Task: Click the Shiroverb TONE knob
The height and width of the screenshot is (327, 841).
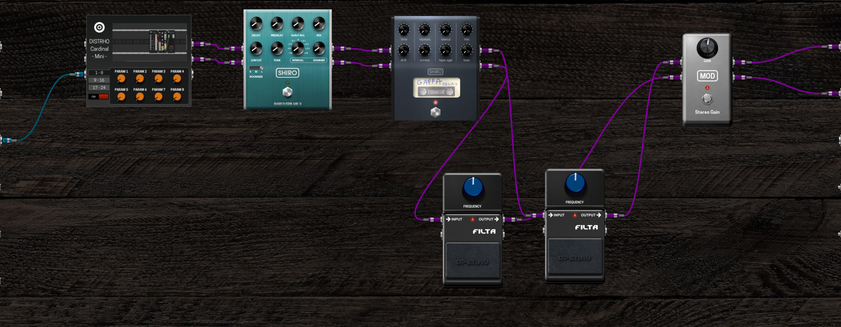Action: (277, 48)
